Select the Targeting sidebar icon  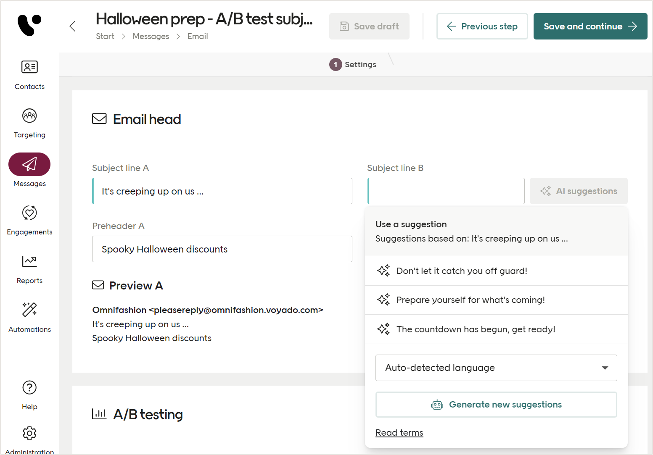click(x=29, y=123)
